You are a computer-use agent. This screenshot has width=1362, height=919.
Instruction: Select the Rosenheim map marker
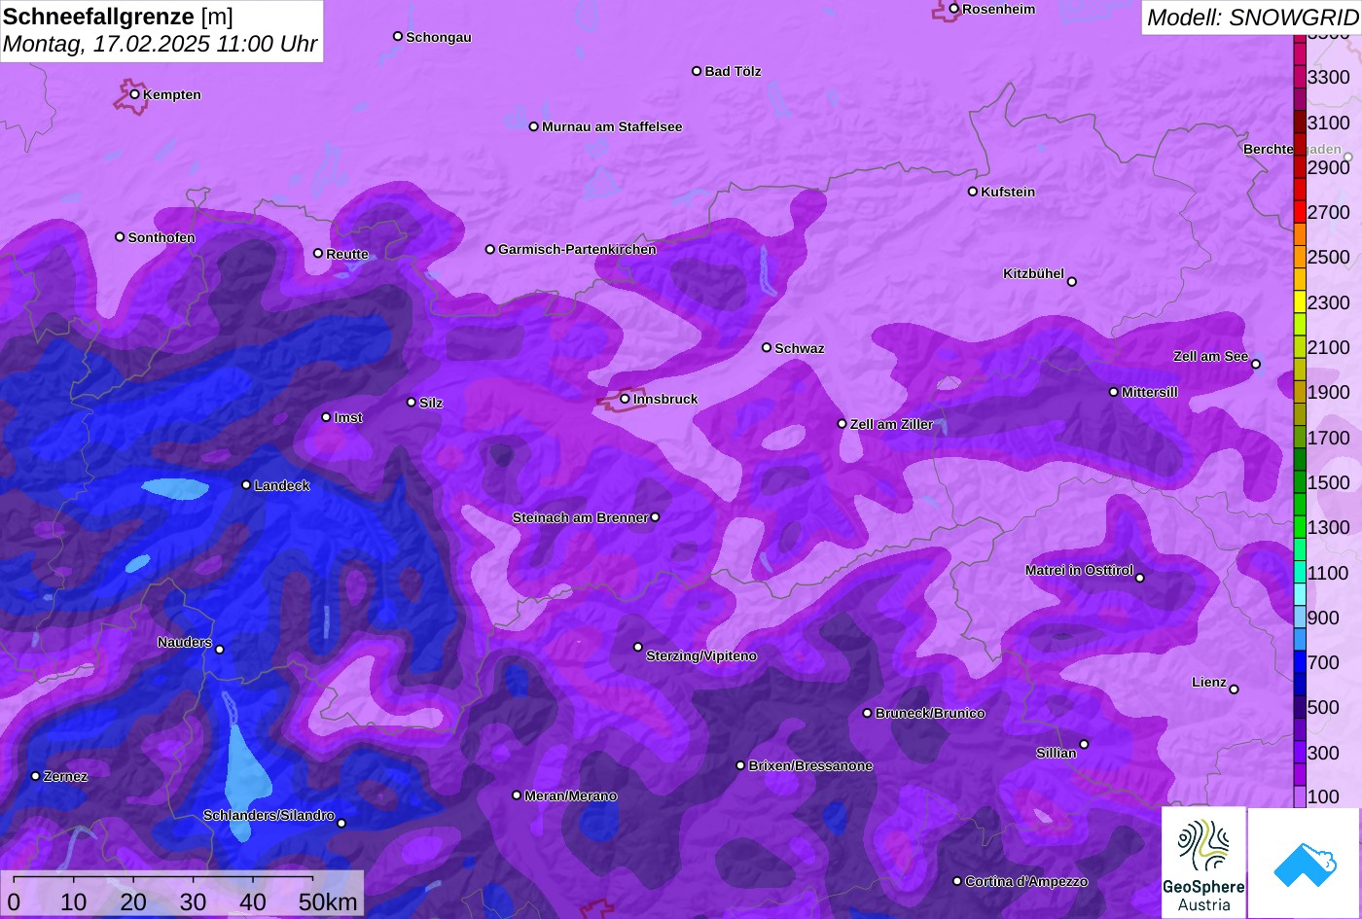click(953, 9)
